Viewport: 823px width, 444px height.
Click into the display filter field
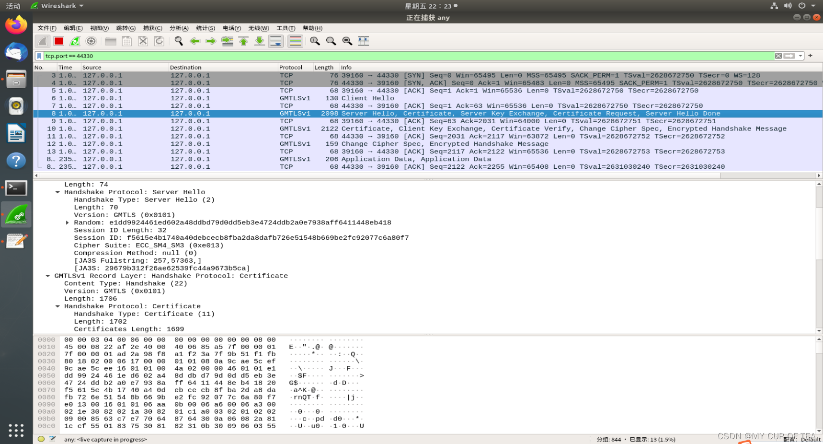point(409,56)
